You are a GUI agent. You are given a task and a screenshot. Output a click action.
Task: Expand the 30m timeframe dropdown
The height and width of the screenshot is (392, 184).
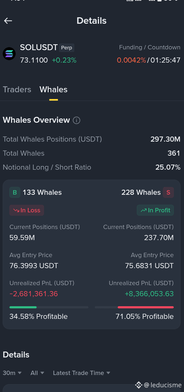[12, 373]
